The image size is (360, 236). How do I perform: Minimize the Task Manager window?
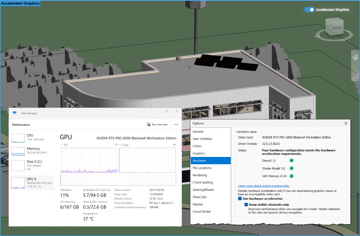coord(156,111)
